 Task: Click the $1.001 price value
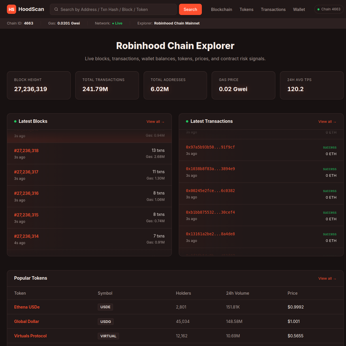tap(294, 321)
